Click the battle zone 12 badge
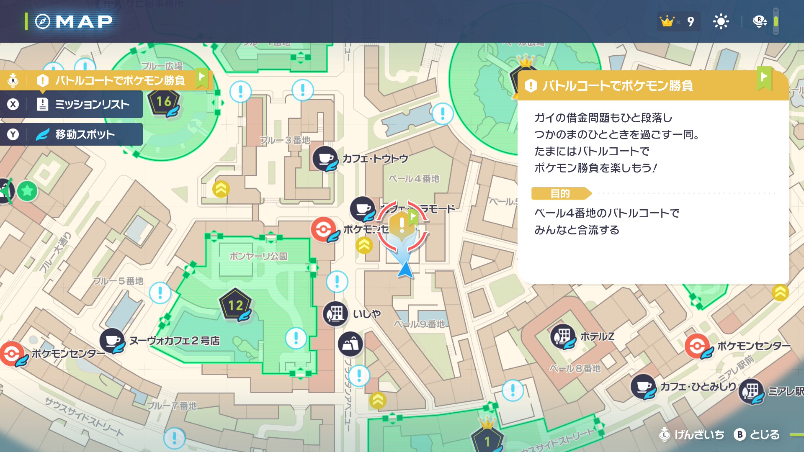 [235, 305]
